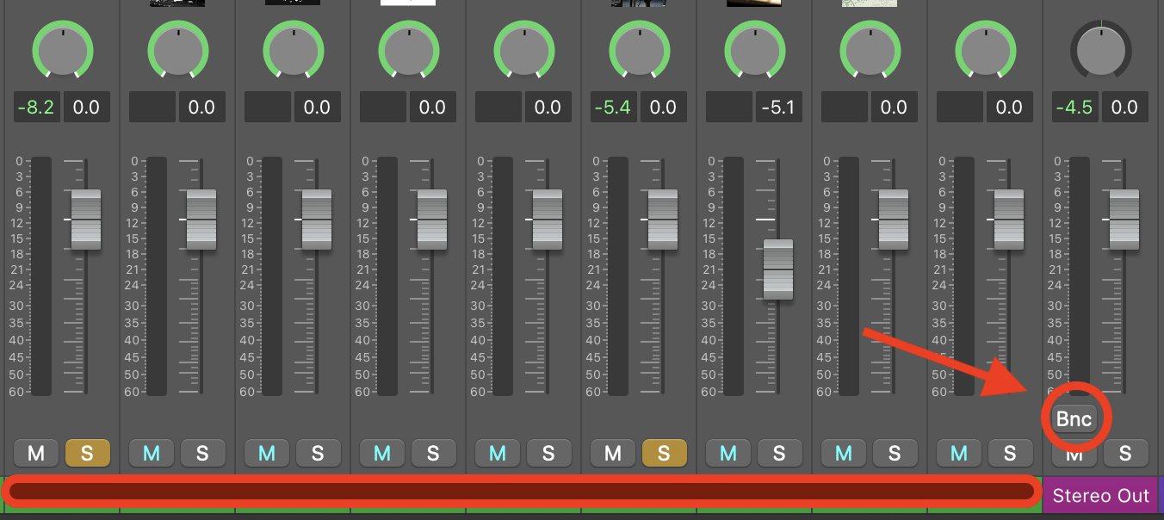The image size is (1164, 520).
Task: Solo the second channel strip
Action: [x=202, y=453]
